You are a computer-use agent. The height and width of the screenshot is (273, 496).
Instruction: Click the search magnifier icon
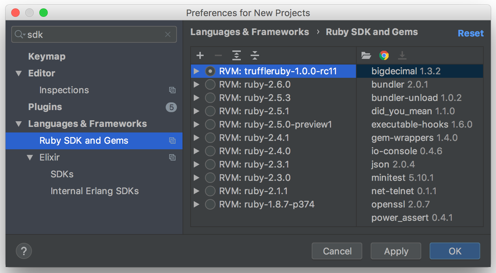point(20,34)
